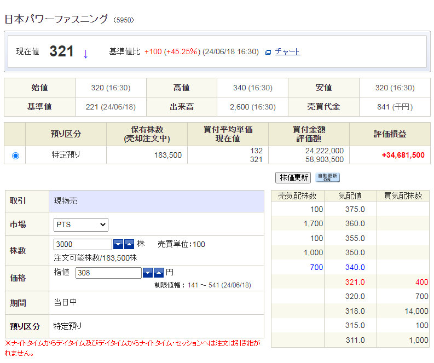Click the 制限値幅 141～541 text
This screenshot has width=434, height=363.
[x=202, y=285]
